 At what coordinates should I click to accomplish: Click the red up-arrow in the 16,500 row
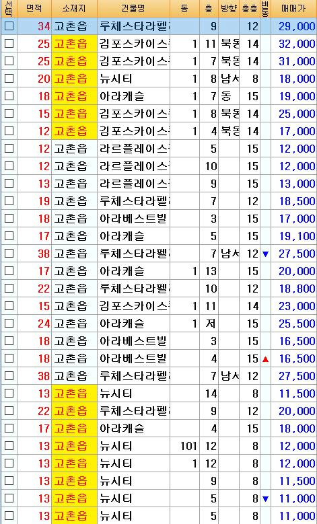265,360
